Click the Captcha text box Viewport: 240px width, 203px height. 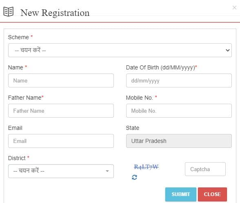pos(205,169)
